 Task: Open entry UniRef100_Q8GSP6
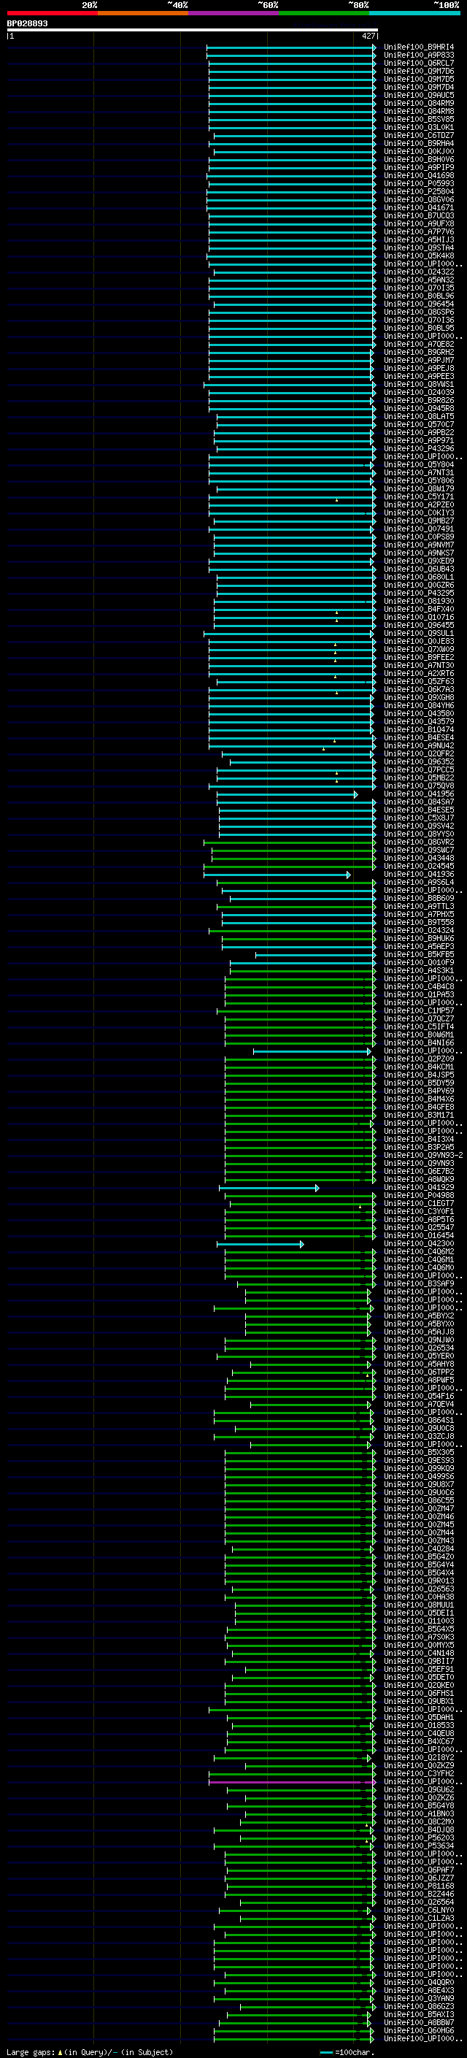click(418, 312)
